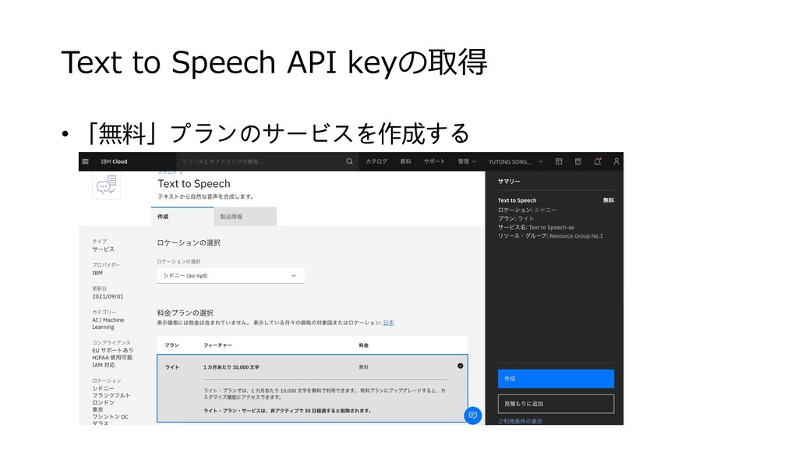Click the ロケーションの選択 section heading
The height and width of the screenshot is (449, 798).
click(189, 243)
